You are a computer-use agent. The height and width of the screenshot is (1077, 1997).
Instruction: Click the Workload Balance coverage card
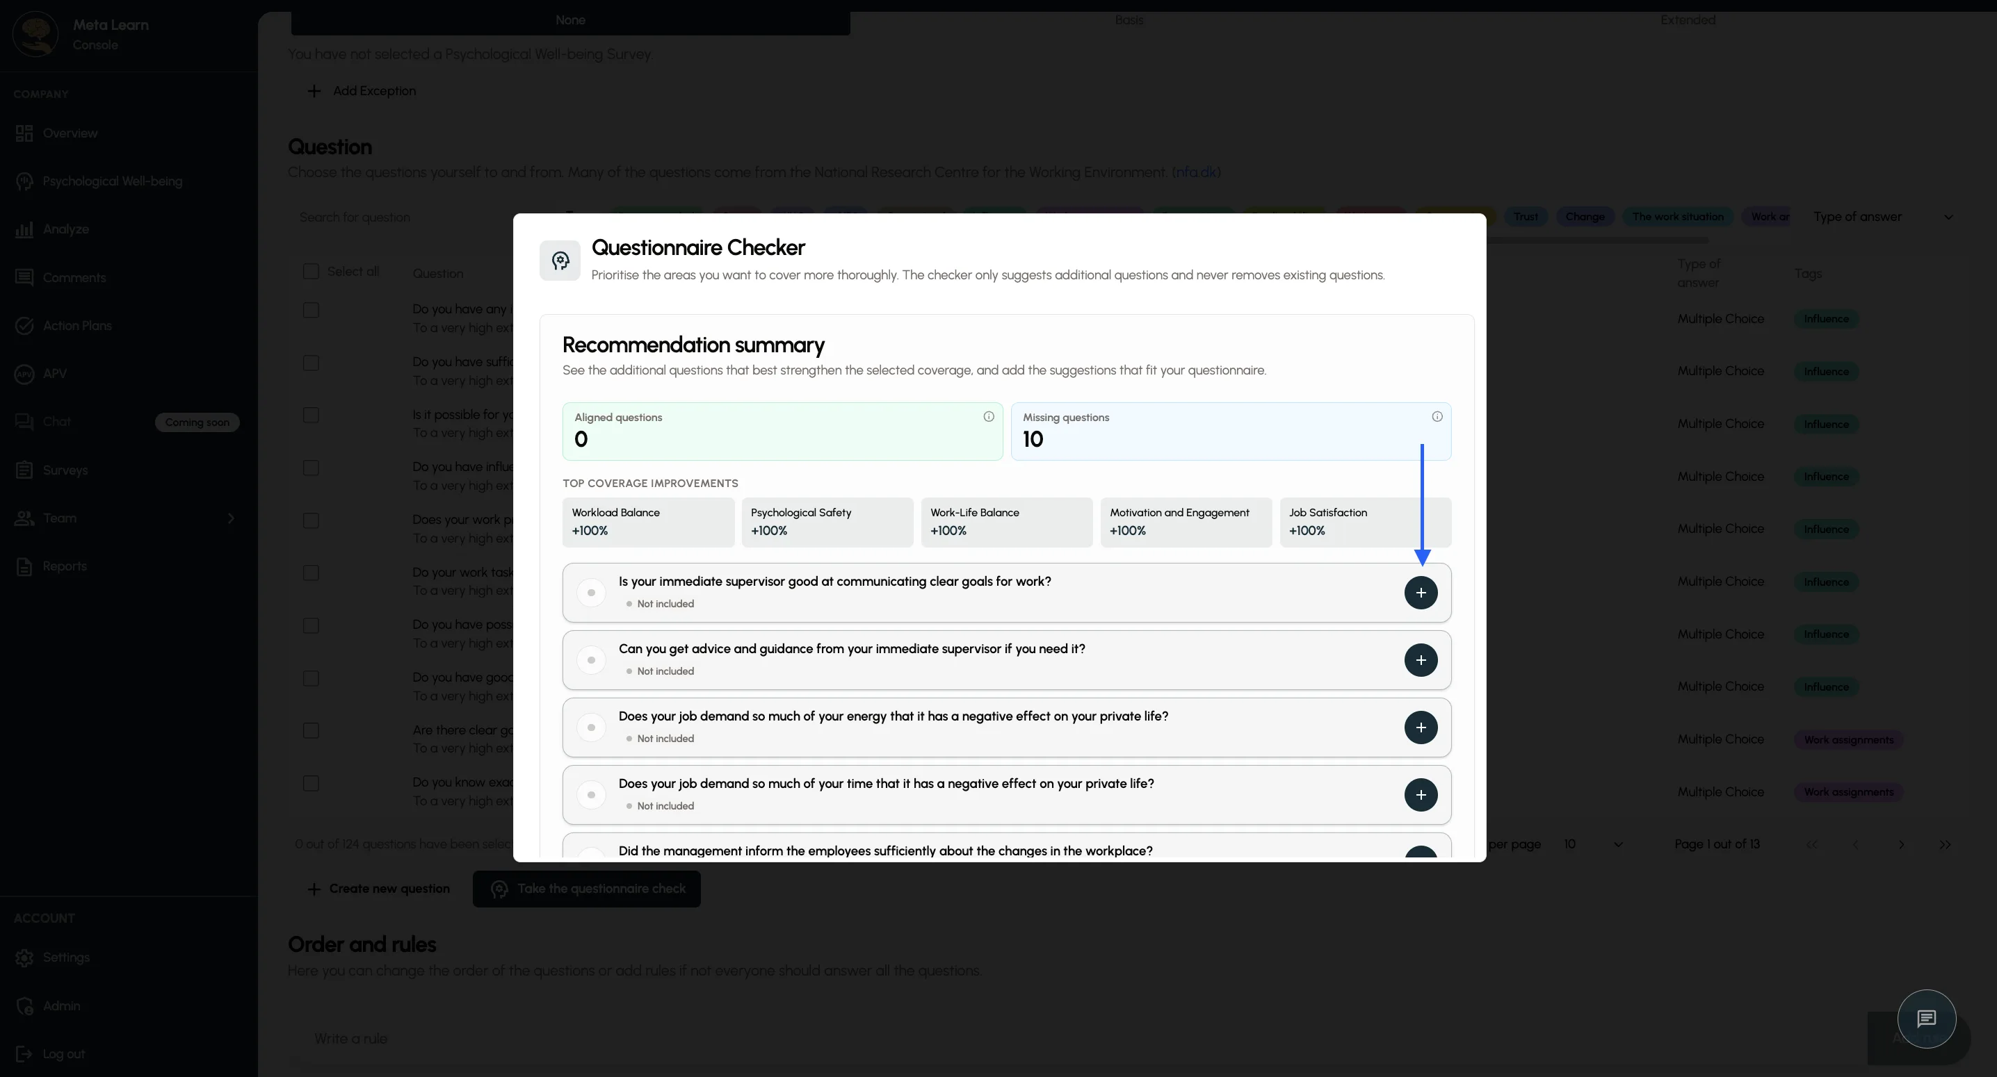tap(648, 523)
